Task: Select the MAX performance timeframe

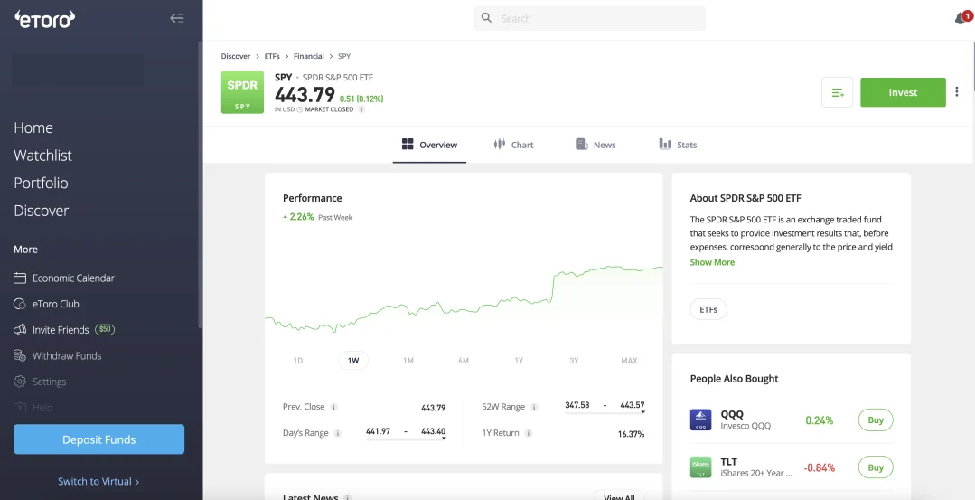Action: click(x=629, y=361)
